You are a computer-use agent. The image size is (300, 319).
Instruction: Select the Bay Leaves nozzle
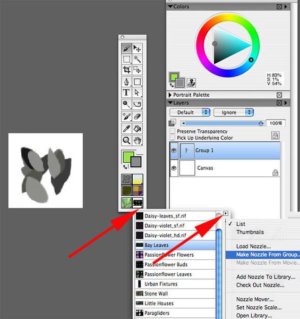tap(175, 245)
